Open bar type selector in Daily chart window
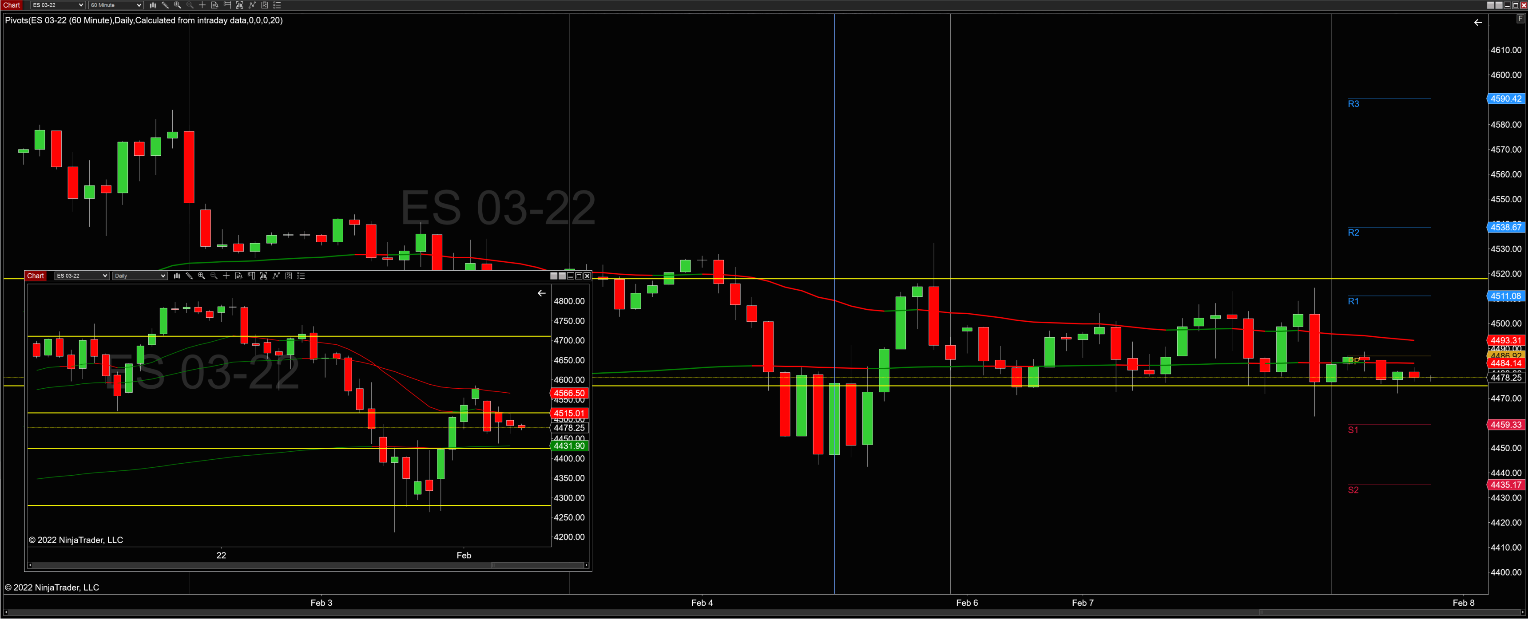The image size is (1528, 619). (x=177, y=276)
